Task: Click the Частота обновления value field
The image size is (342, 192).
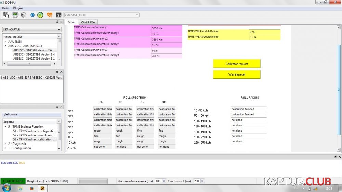Action: click(158, 181)
